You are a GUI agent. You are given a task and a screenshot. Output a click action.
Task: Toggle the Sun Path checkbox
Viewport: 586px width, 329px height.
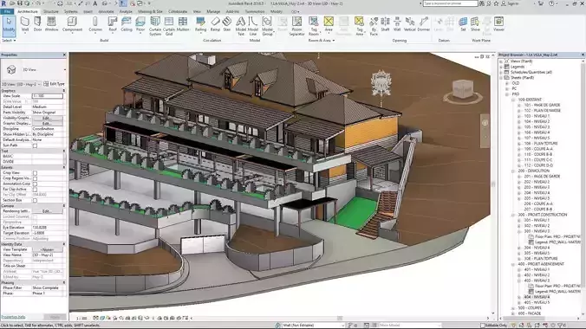pos(35,145)
